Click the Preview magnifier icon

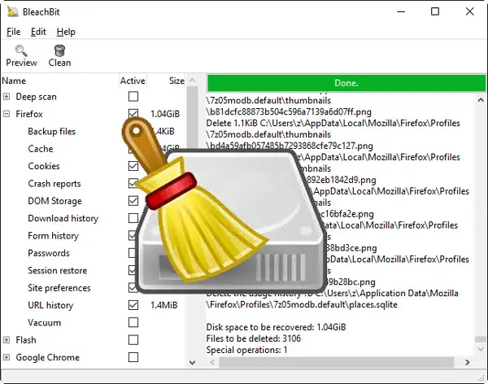point(21,50)
